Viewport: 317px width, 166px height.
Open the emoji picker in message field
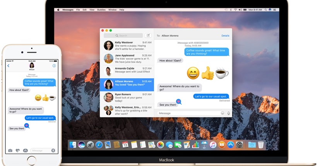click(x=223, y=113)
